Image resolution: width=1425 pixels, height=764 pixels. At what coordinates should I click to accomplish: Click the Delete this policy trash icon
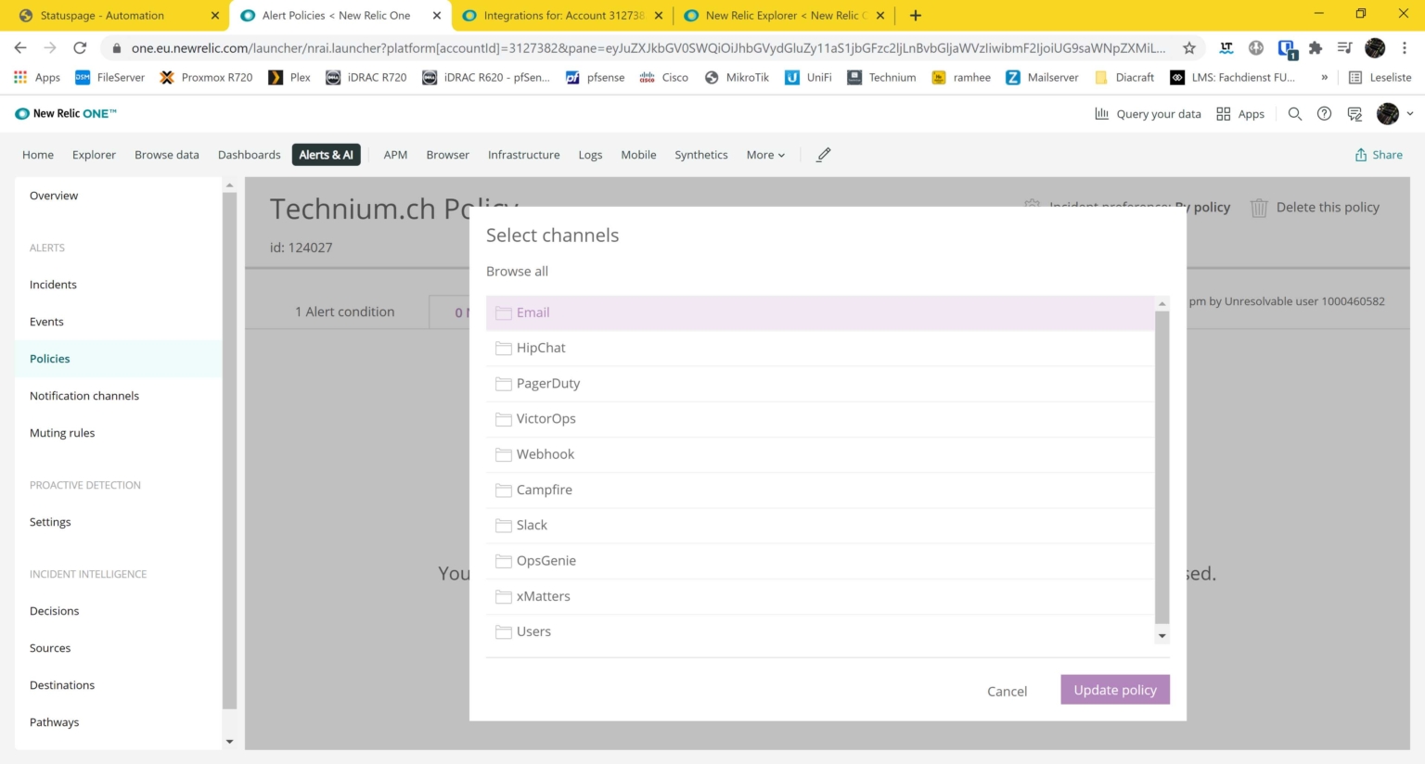pyautogui.click(x=1259, y=207)
